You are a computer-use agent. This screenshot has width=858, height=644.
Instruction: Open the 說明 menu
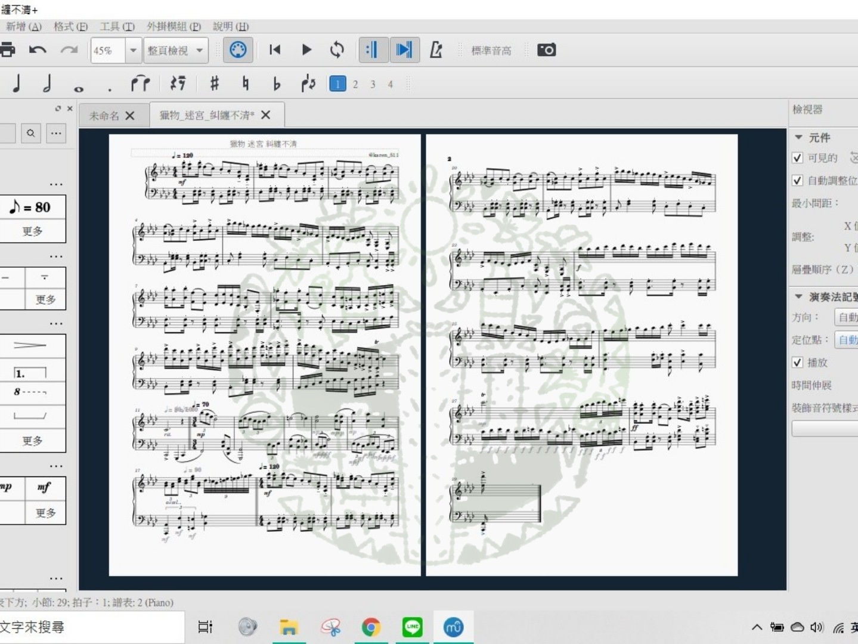pyautogui.click(x=231, y=26)
